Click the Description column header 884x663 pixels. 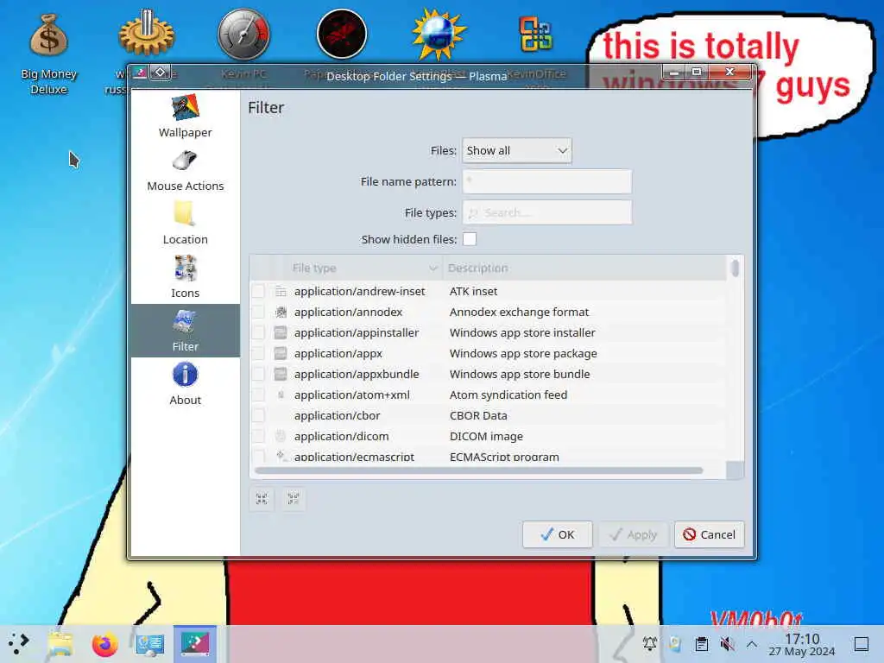(584, 268)
